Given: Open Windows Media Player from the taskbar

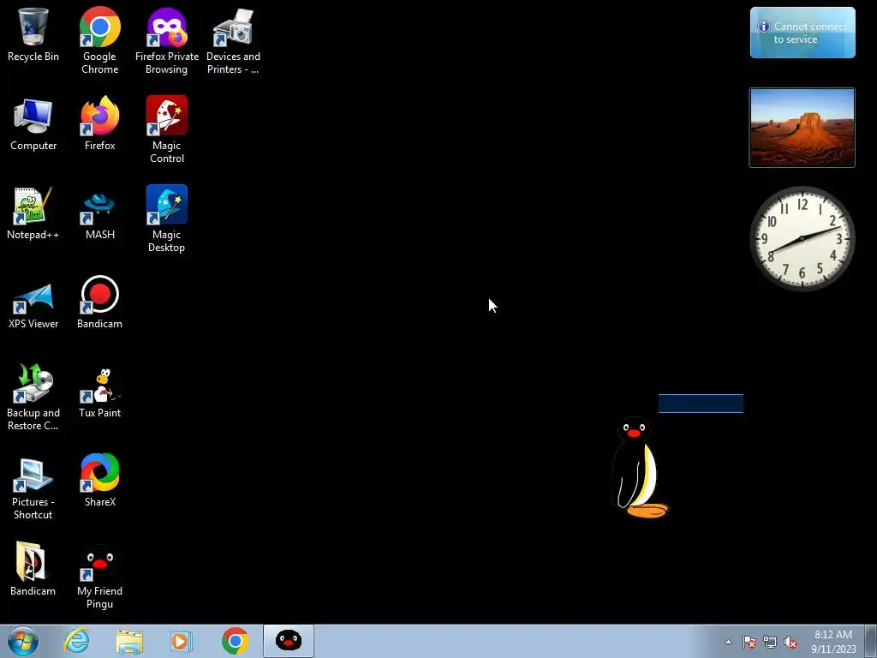Looking at the screenshot, I should [x=182, y=641].
